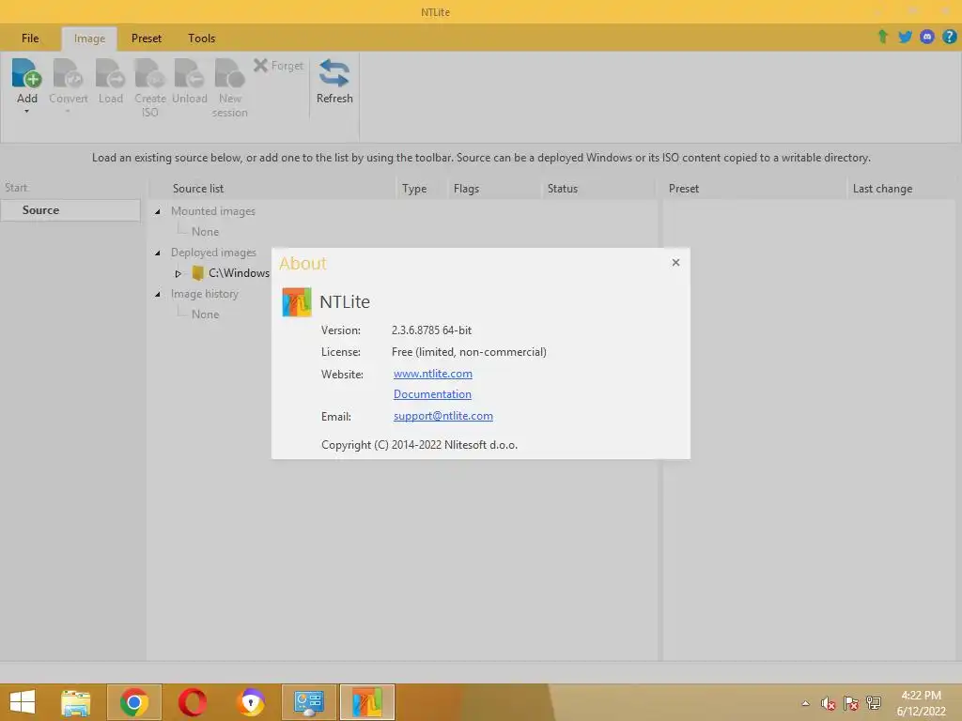Click the Preset column header
This screenshot has height=721, width=962.
click(x=684, y=188)
